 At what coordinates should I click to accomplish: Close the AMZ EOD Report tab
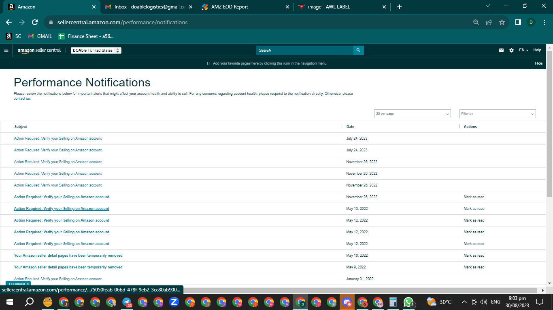[x=288, y=7]
